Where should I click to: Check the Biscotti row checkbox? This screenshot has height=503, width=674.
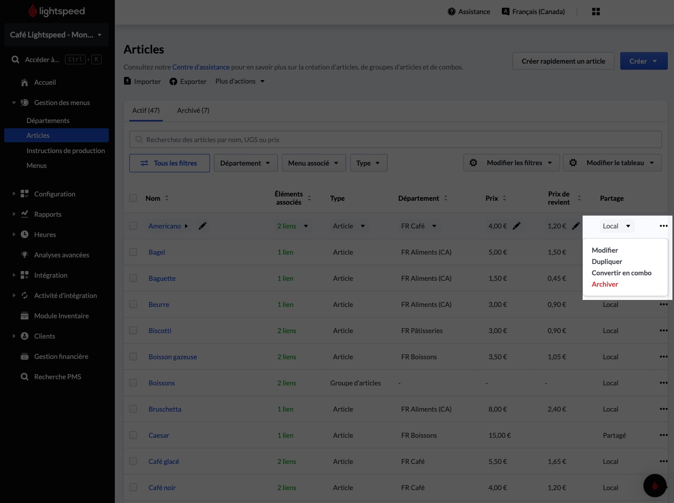pyautogui.click(x=133, y=330)
